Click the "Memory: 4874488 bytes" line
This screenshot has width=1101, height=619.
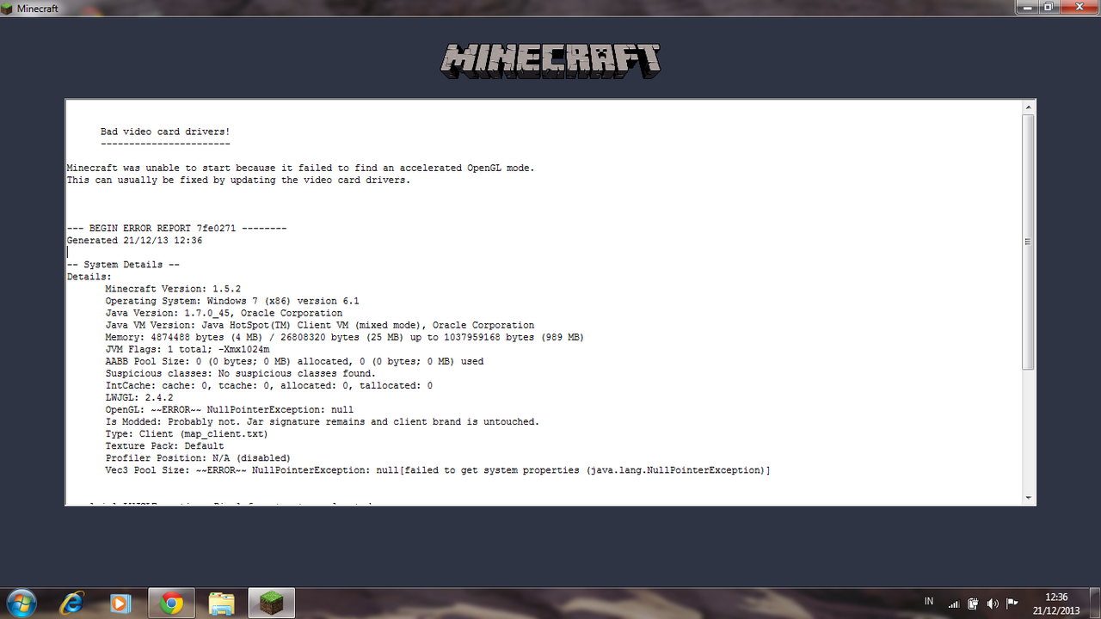(345, 337)
